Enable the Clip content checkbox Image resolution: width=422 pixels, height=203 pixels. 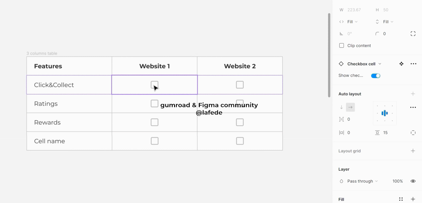point(342,45)
